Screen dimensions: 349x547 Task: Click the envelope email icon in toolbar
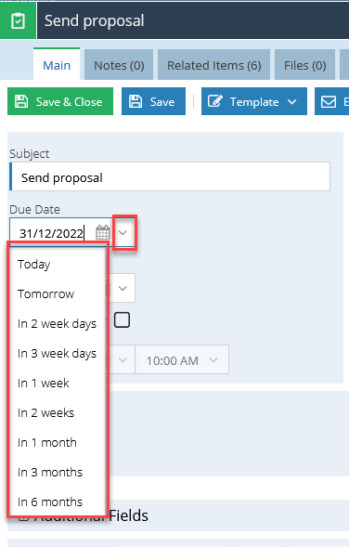[x=329, y=102]
